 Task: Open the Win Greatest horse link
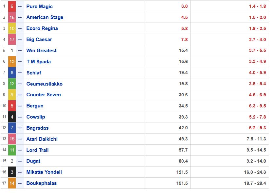[x=42, y=51]
